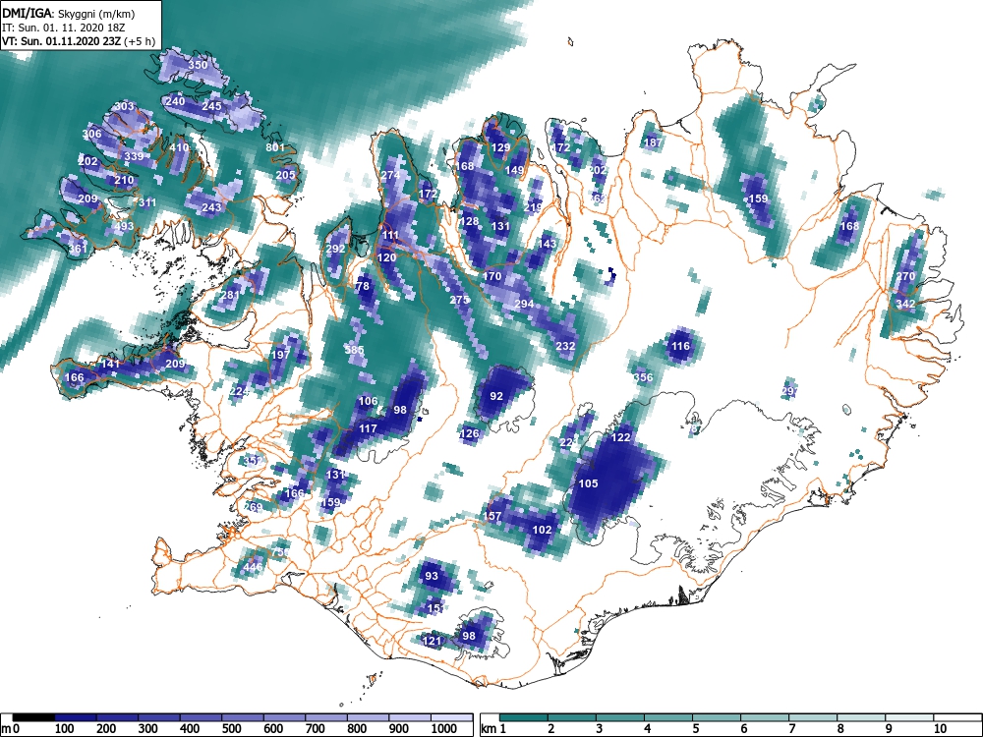Select the 129 value label
The width and height of the screenshot is (983, 737).
coord(501,148)
